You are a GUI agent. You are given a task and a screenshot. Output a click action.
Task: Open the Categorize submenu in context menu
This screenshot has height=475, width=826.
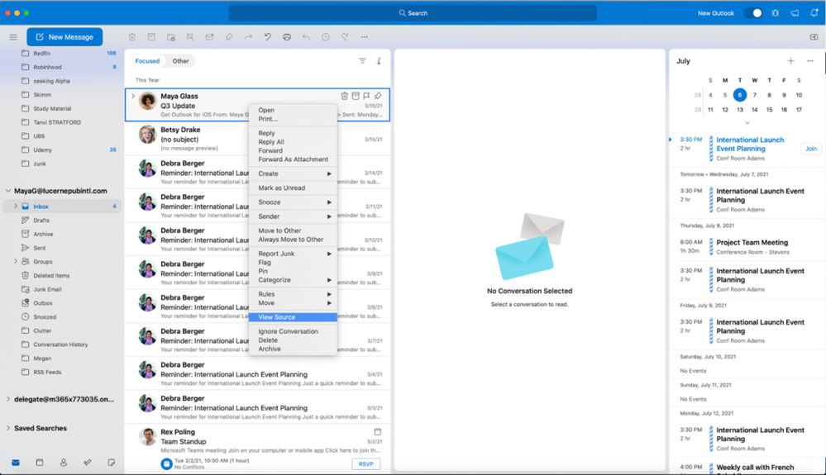click(293, 280)
